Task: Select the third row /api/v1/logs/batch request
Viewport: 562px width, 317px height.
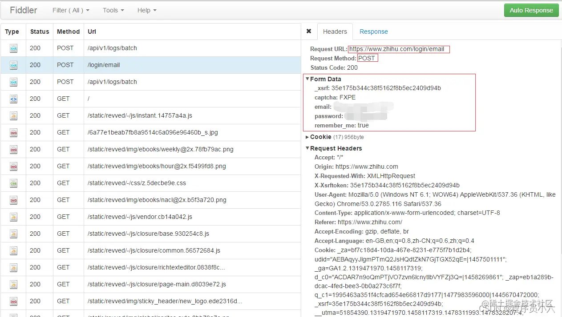Action: click(151, 82)
